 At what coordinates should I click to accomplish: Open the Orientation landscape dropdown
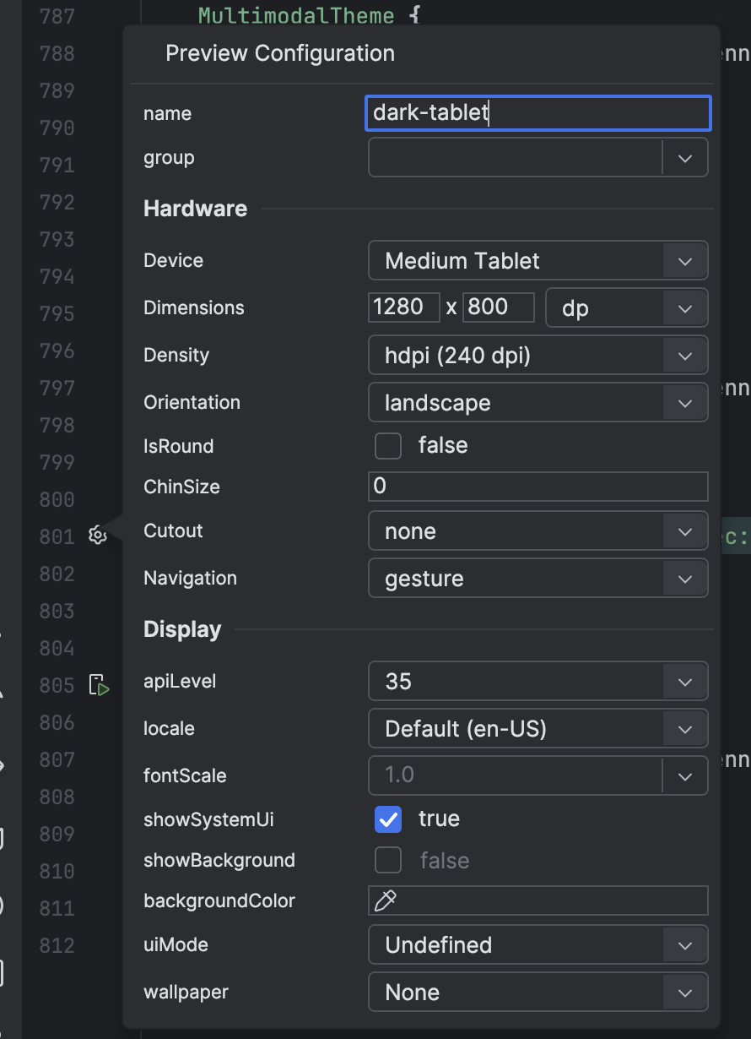click(x=538, y=403)
